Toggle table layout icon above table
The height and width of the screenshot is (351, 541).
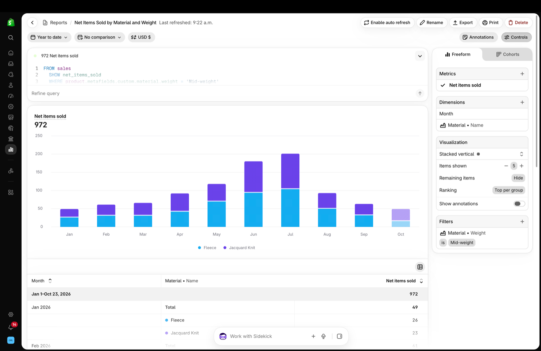tap(420, 267)
